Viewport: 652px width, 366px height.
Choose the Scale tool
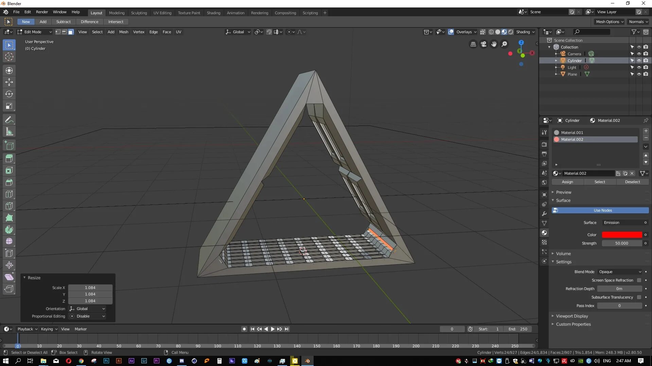[x=9, y=106]
